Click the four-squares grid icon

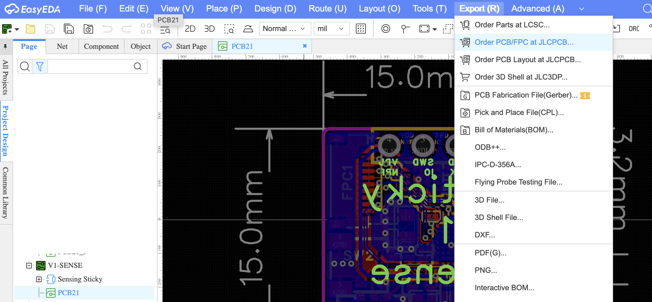(146, 29)
